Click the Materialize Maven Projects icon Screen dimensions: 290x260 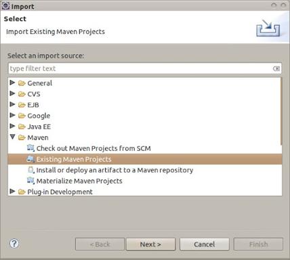[x=30, y=181]
